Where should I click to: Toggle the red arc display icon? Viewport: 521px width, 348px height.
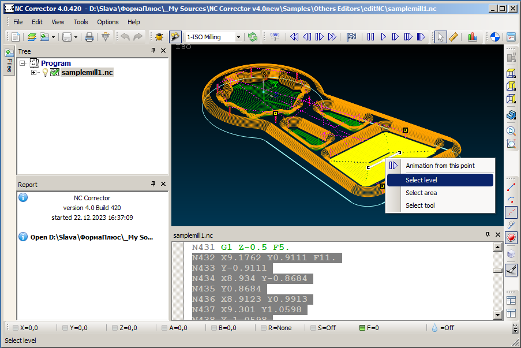511,200
